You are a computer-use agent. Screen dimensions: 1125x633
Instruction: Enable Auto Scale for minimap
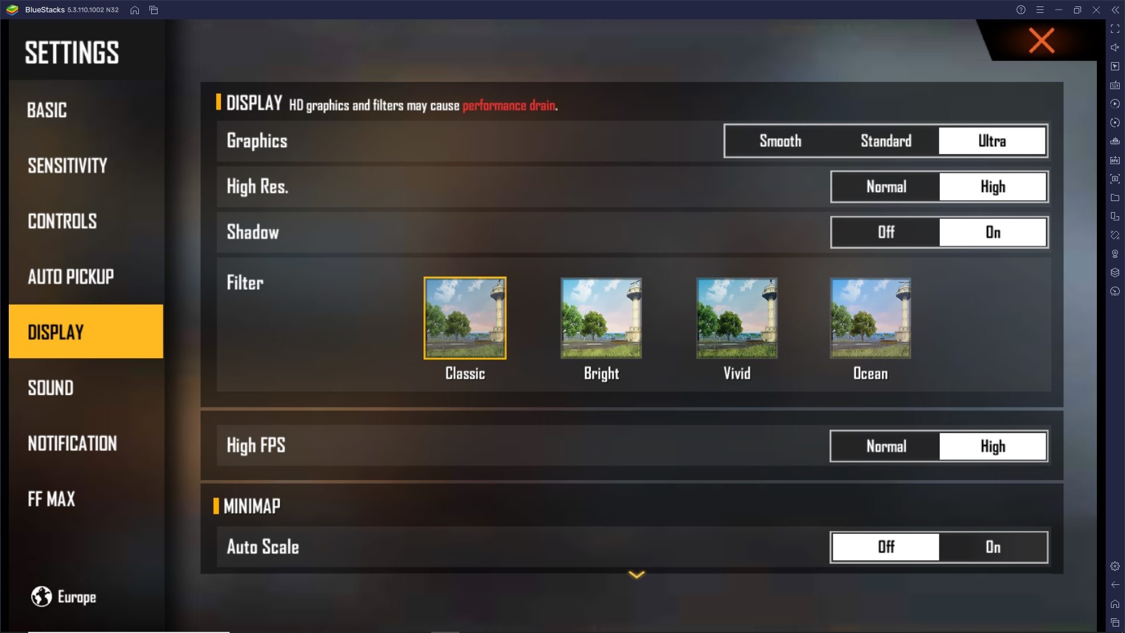point(993,546)
